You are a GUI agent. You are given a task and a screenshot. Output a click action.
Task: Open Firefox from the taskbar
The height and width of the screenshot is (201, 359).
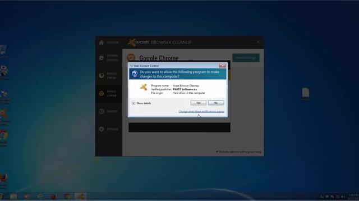click(x=53, y=196)
